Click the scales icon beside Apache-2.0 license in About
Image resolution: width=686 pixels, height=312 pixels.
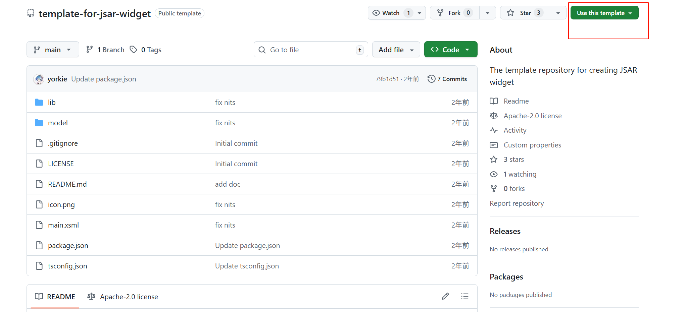[494, 116]
